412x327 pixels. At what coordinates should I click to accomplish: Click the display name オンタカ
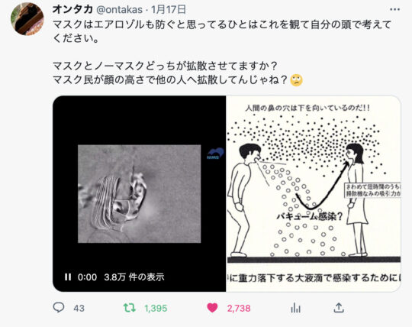point(72,9)
